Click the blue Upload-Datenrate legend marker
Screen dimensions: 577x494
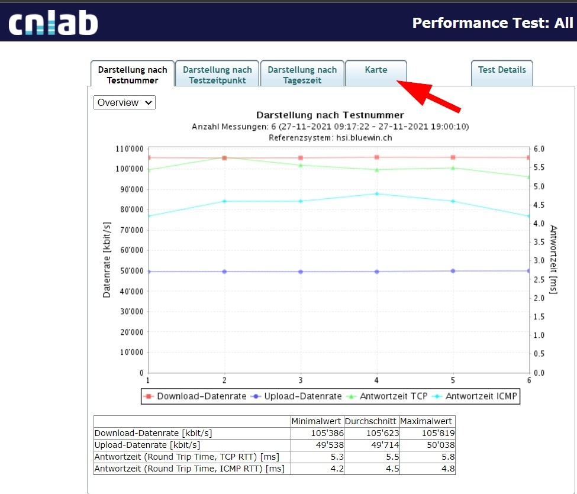[257, 396]
